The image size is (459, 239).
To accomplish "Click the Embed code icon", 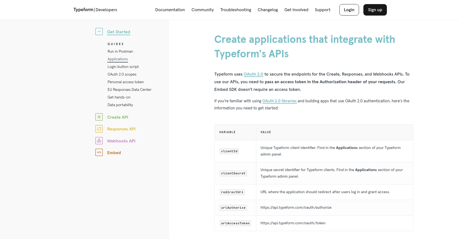I will (x=99, y=153).
